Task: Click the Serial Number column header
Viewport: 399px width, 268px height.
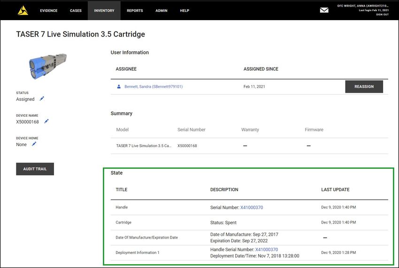Action: click(192, 130)
